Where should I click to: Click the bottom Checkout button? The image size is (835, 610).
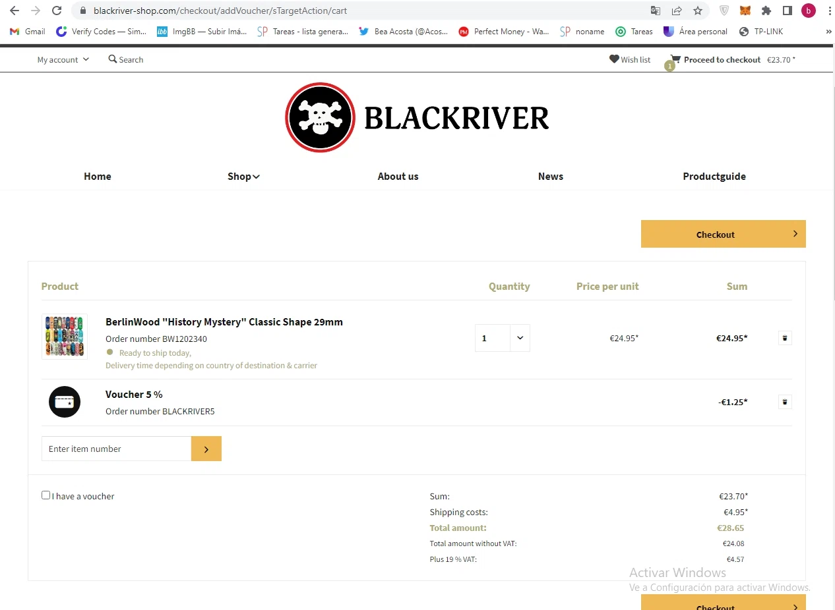[x=724, y=603]
